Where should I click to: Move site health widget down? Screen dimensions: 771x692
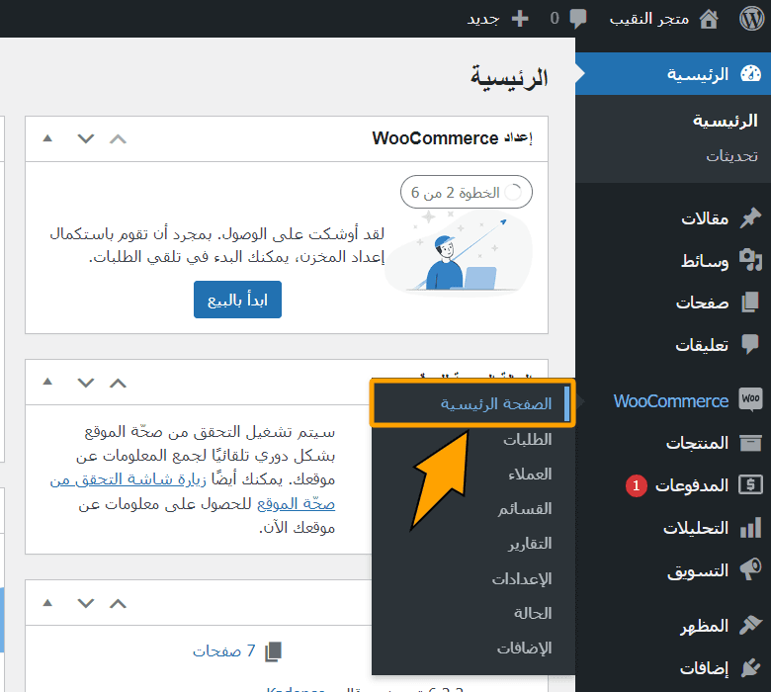(x=86, y=383)
